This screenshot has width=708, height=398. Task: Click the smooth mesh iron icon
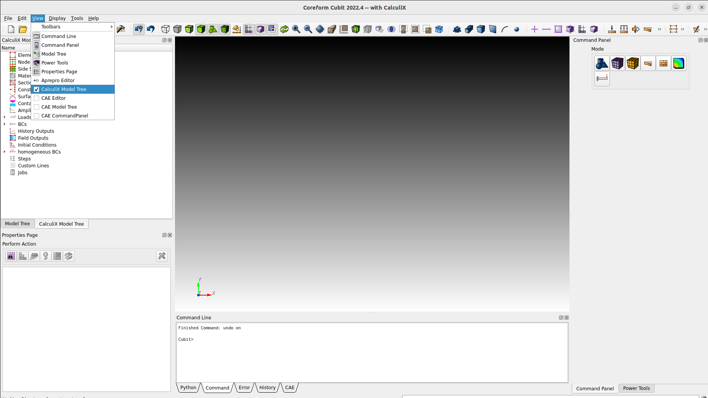[x=34, y=256]
